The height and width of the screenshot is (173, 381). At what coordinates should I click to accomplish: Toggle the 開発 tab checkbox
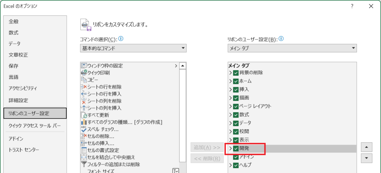[236, 148]
